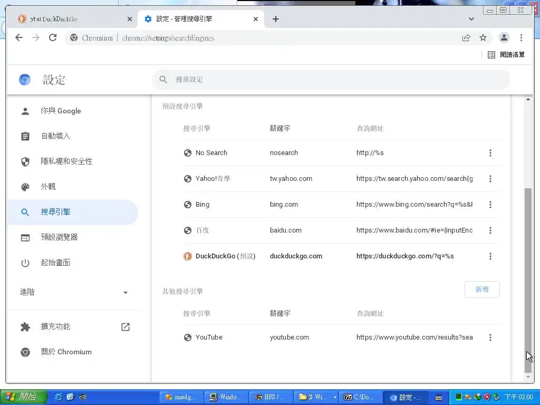Viewport: 540px width, 405px height.
Task: Click the 百度 engine name
Action: 202,230
